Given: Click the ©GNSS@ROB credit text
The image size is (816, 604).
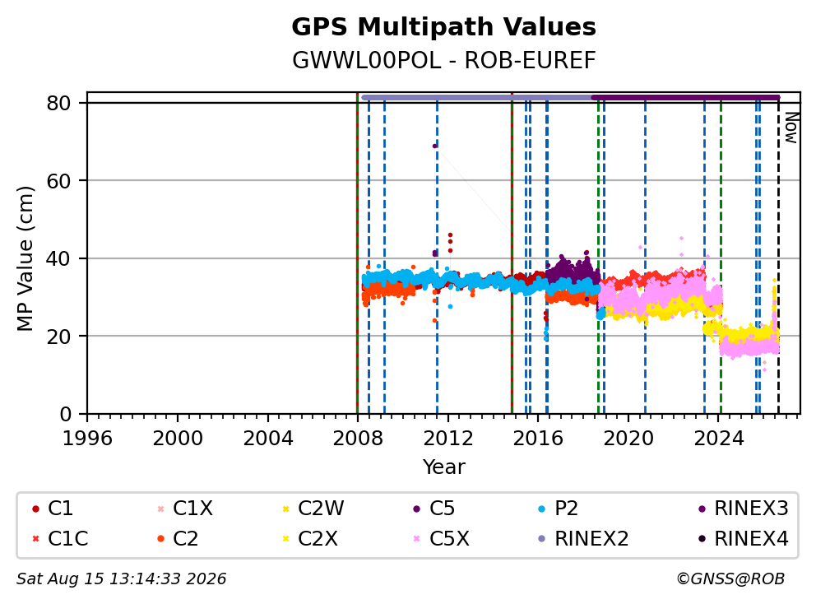Looking at the screenshot, I should (x=730, y=579).
